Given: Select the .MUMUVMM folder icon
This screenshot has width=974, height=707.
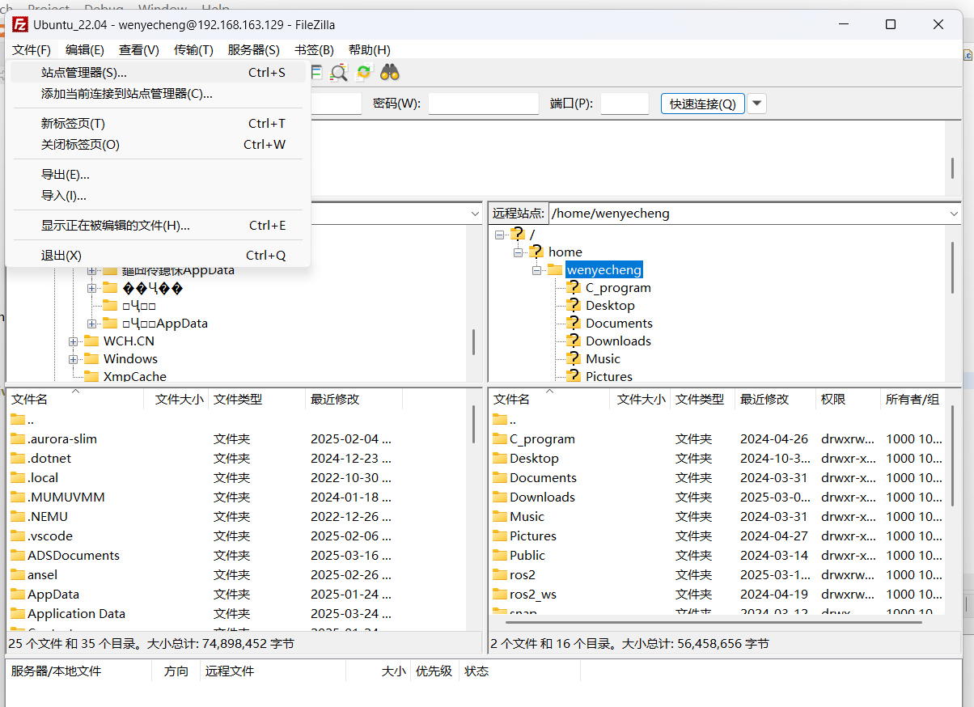Looking at the screenshot, I should point(18,497).
